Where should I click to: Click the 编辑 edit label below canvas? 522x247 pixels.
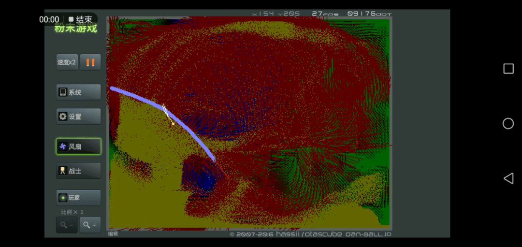[113, 233]
